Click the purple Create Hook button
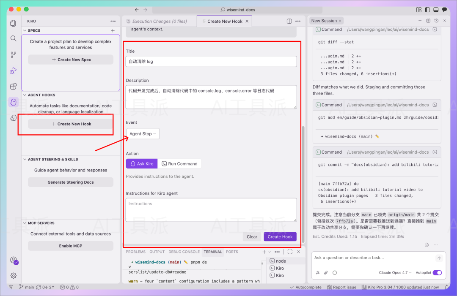Viewport: 457px width, 296px height. tap(280, 237)
